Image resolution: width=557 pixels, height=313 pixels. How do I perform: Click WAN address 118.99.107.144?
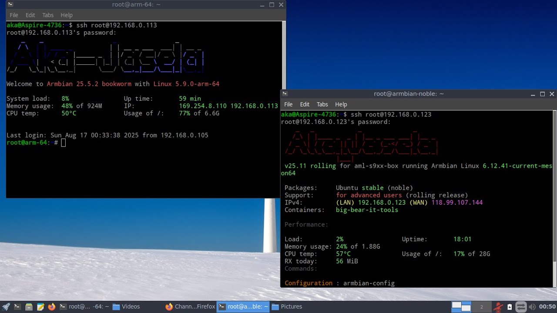tap(457, 203)
